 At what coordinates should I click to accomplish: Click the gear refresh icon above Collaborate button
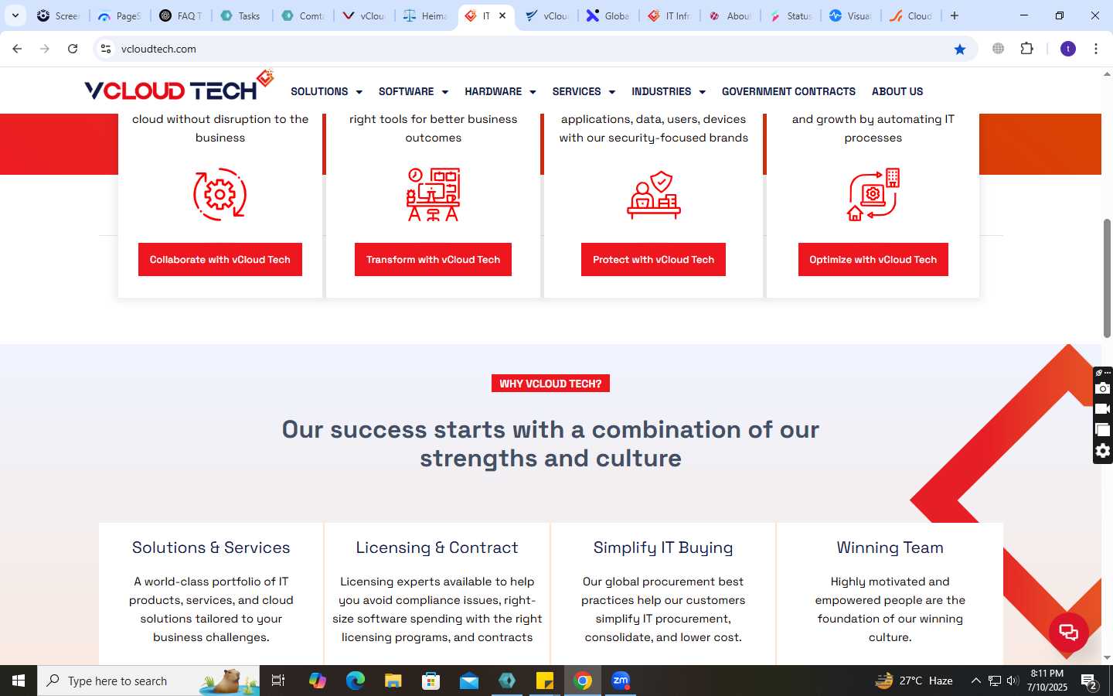(x=220, y=194)
